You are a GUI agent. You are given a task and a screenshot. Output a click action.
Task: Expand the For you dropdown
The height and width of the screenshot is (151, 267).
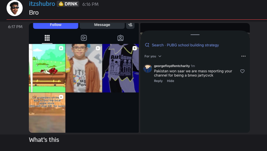[x=153, y=56]
